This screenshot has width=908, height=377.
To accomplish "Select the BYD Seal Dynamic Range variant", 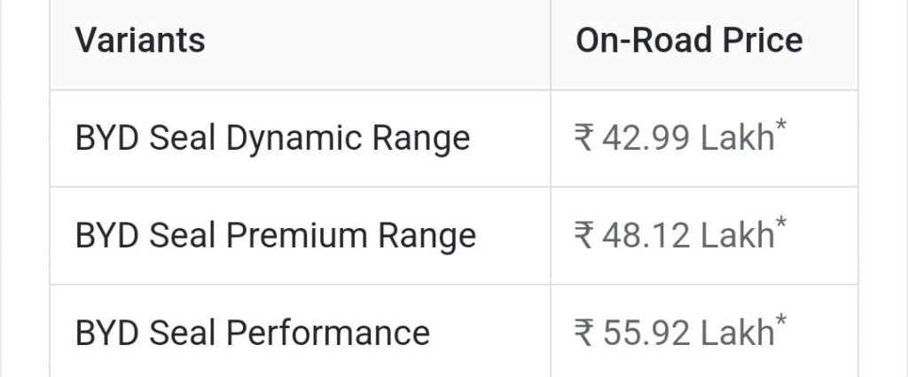I will pos(272,138).
